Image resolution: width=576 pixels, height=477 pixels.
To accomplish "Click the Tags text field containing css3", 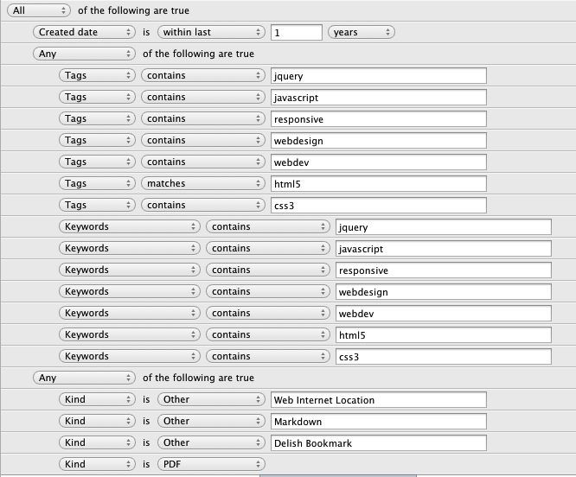I will coord(378,206).
